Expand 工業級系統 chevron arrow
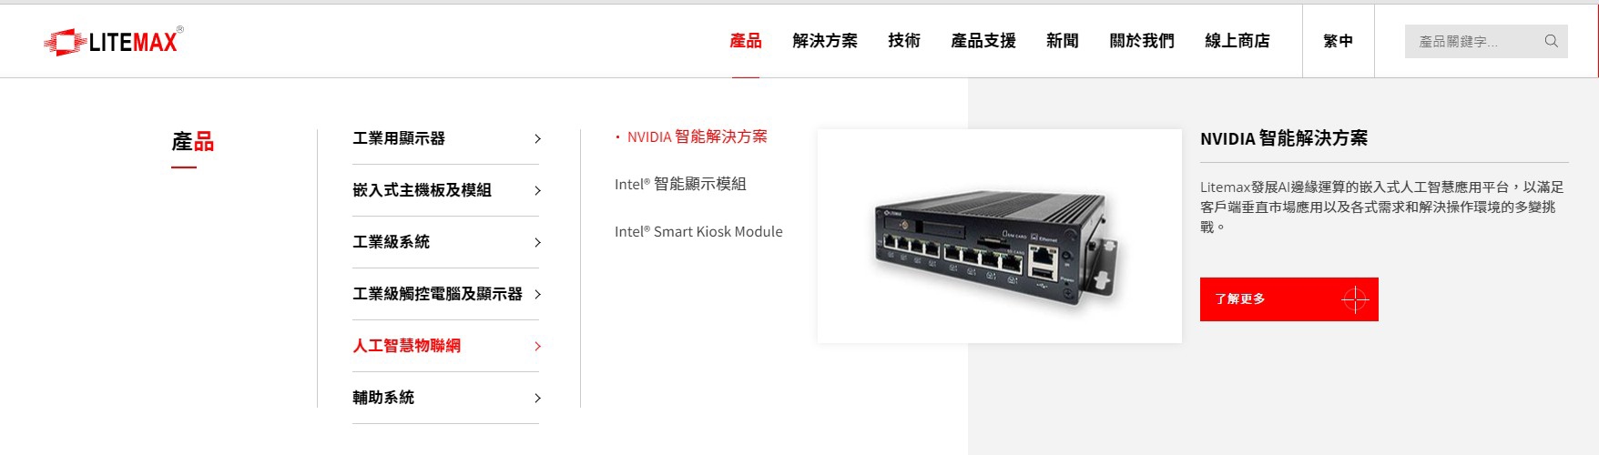The image size is (1599, 455). coord(537,243)
